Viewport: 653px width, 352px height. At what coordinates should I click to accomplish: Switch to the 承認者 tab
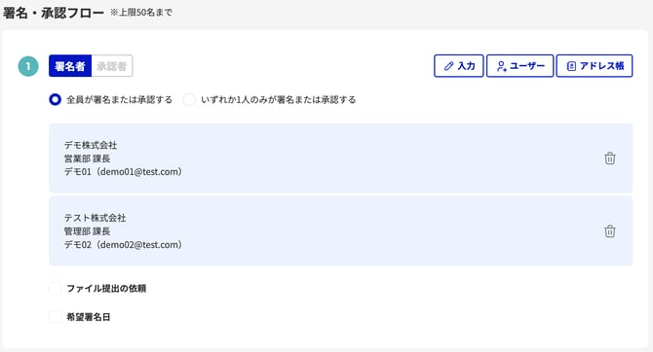112,66
